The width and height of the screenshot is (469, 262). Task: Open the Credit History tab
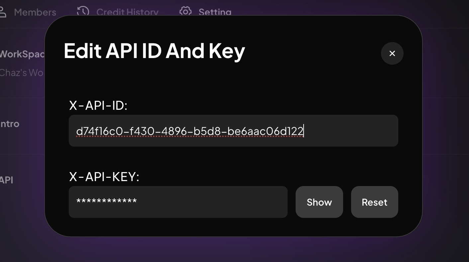[x=127, y=12]
